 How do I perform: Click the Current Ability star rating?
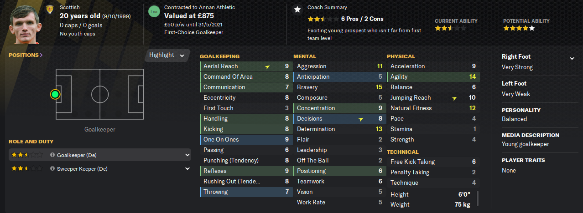[450, 28]
